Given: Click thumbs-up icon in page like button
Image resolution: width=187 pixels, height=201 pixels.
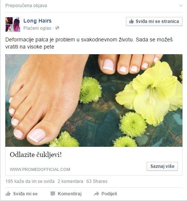Looking at the screenshot, I should click(x=131, y=21).
